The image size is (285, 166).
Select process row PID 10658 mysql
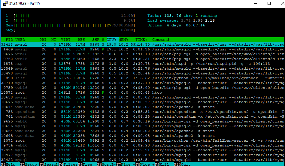(x=142, y=97)
